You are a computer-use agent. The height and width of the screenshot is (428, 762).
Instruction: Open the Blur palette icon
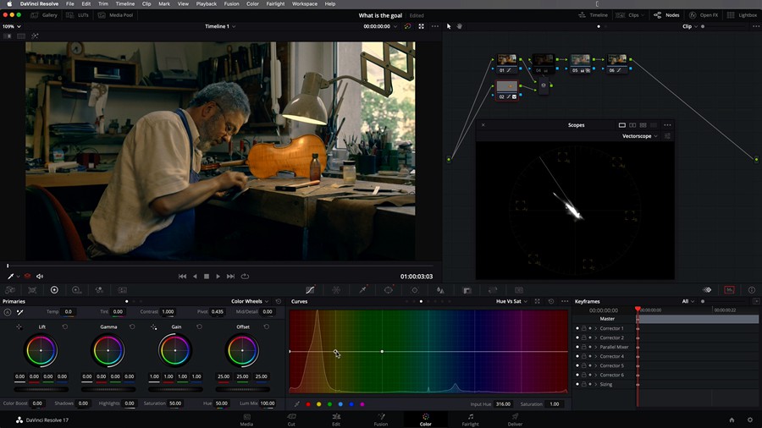440,290
